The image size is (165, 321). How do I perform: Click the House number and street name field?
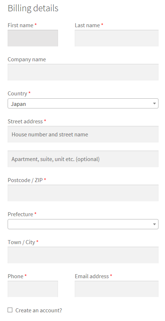point(83,134)
